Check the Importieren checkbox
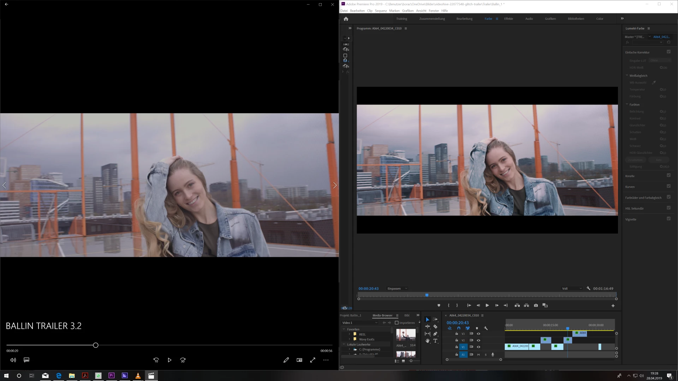The image size is (678, 381). (x=397, y=323)
